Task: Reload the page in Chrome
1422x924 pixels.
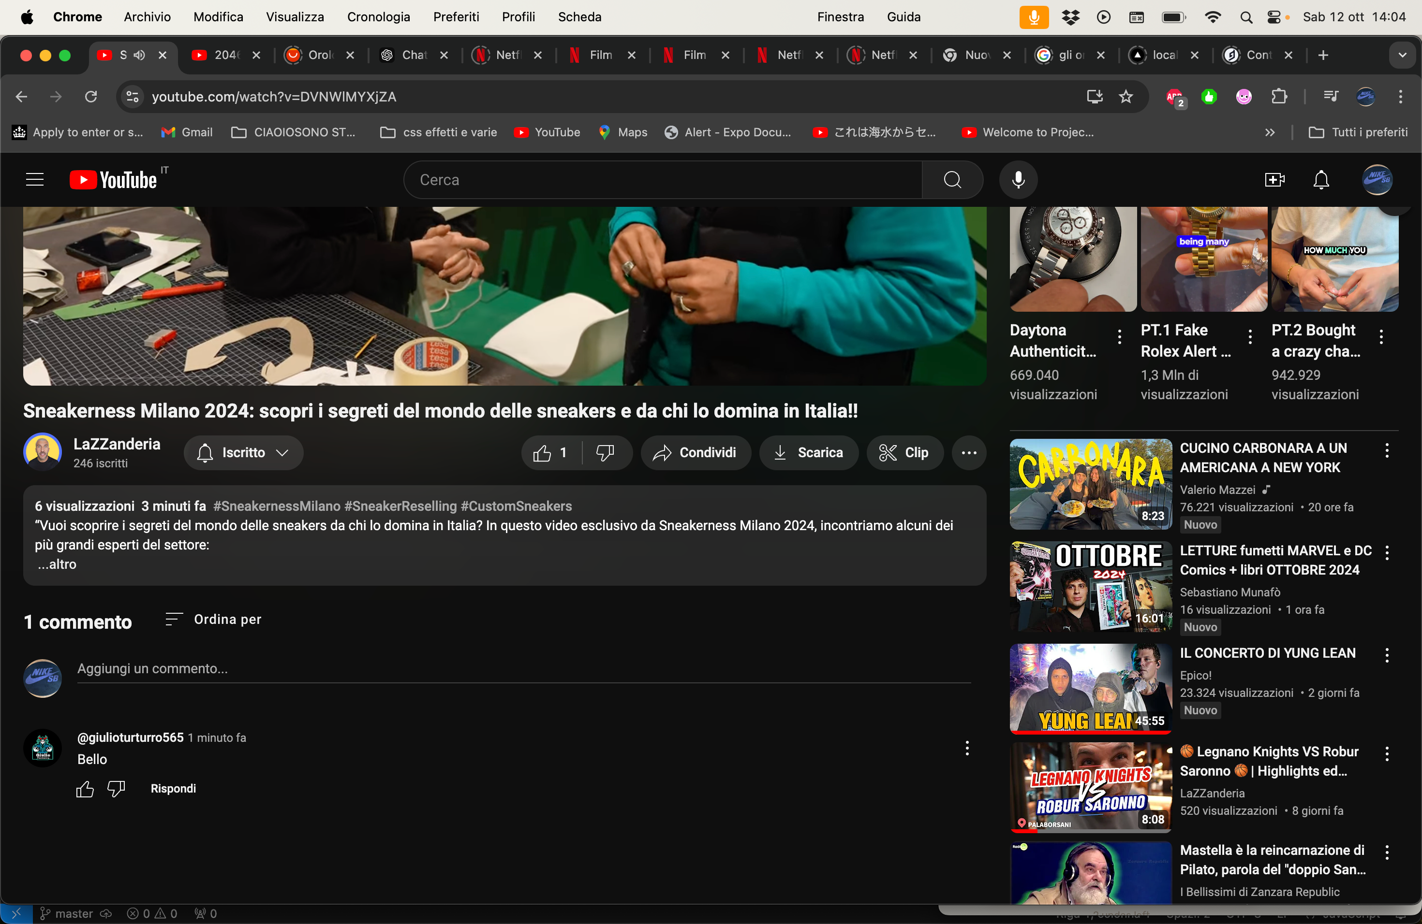Action: [x=91, y=97]
